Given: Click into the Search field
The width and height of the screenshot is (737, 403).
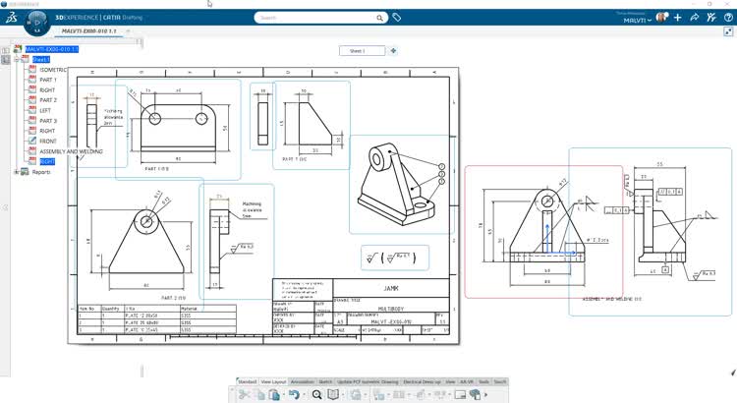Looking at the screenshot, I should [x=316, y=18].
